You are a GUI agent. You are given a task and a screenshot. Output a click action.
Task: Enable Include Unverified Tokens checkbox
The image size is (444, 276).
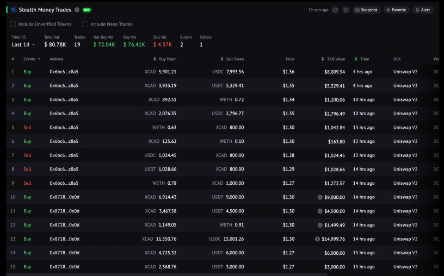tap(13, 24)
